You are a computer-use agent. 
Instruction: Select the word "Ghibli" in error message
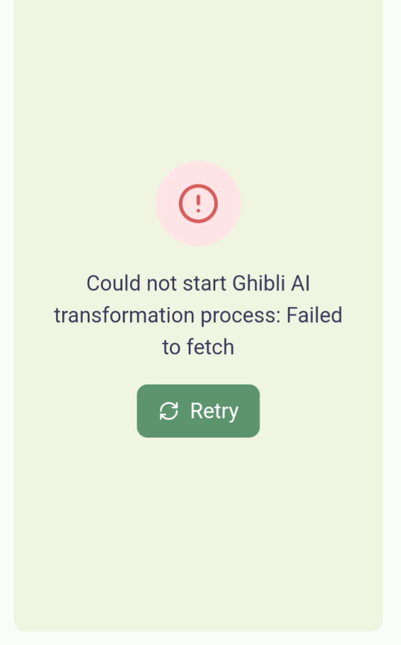coord(258,284)
